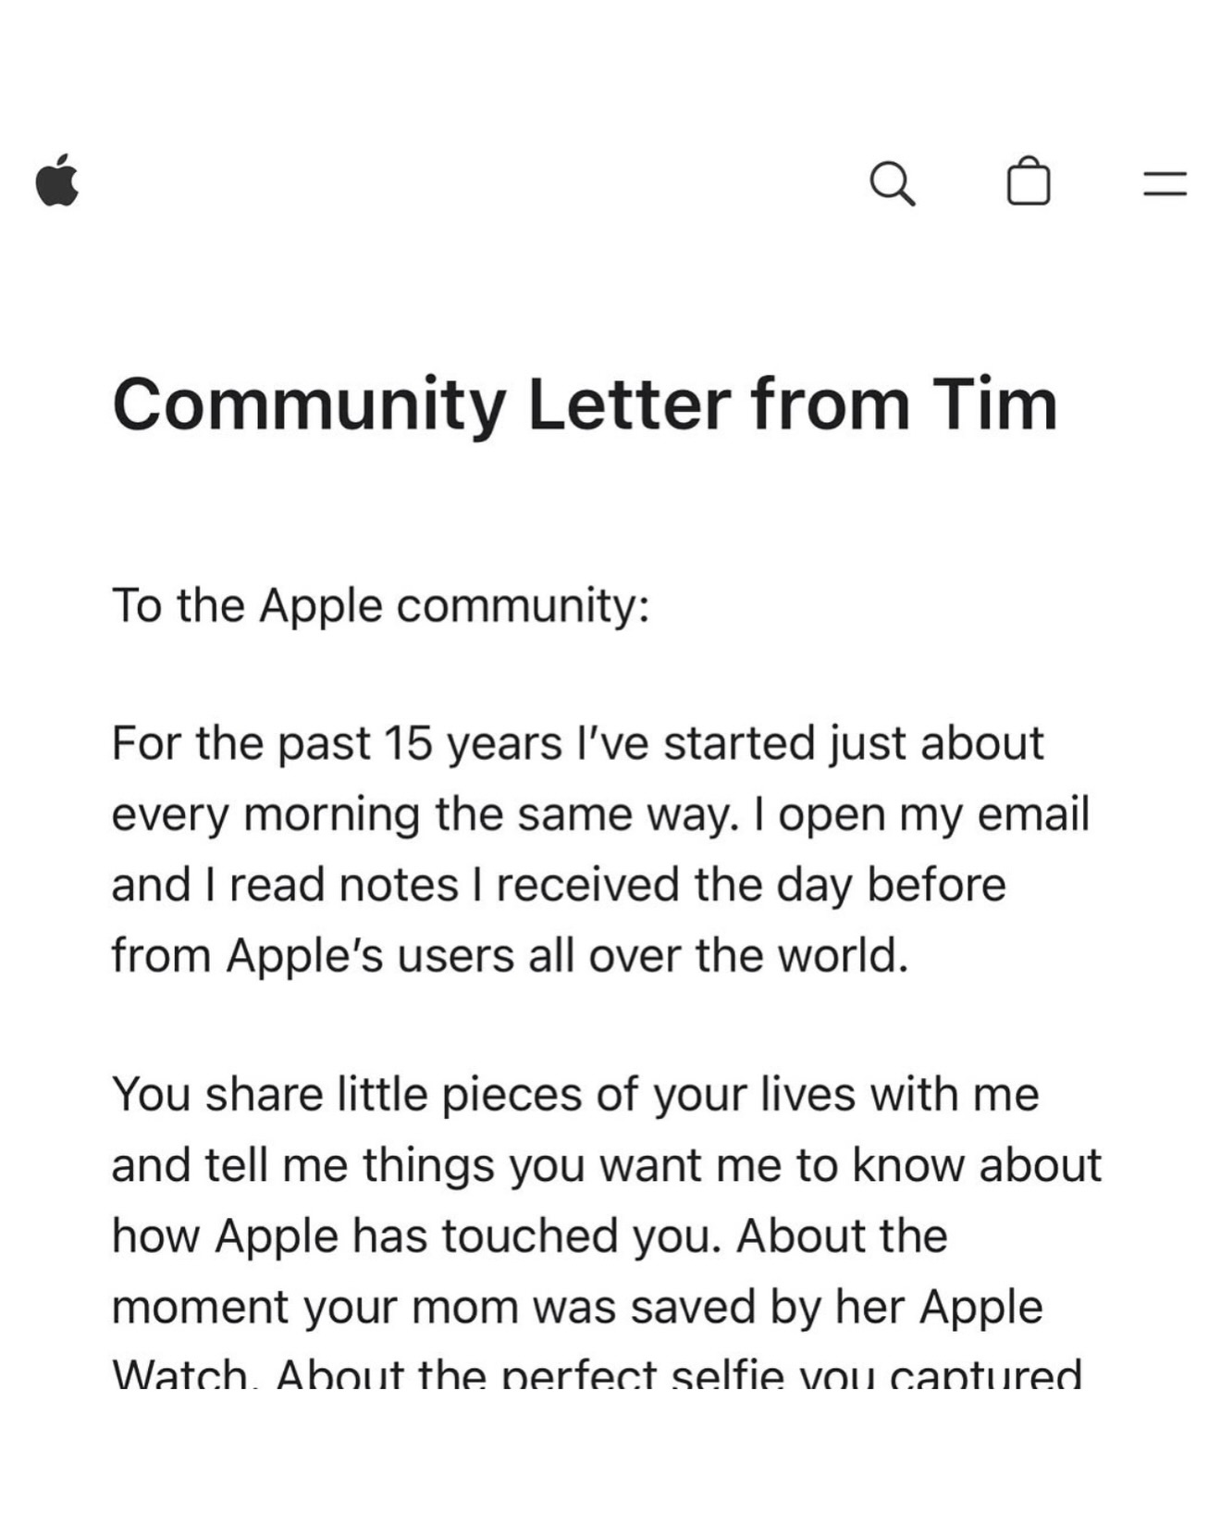Click the line starting "For the past 15 years"
Image resolution: width=1221 pixels, height=1527 pixels.
pos(577,743)
